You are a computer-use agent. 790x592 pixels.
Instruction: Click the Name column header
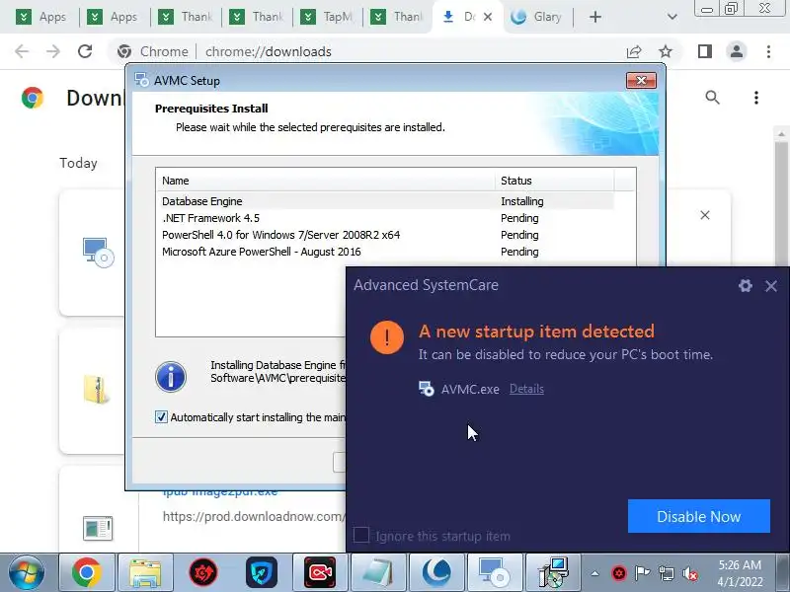(326, 181)
